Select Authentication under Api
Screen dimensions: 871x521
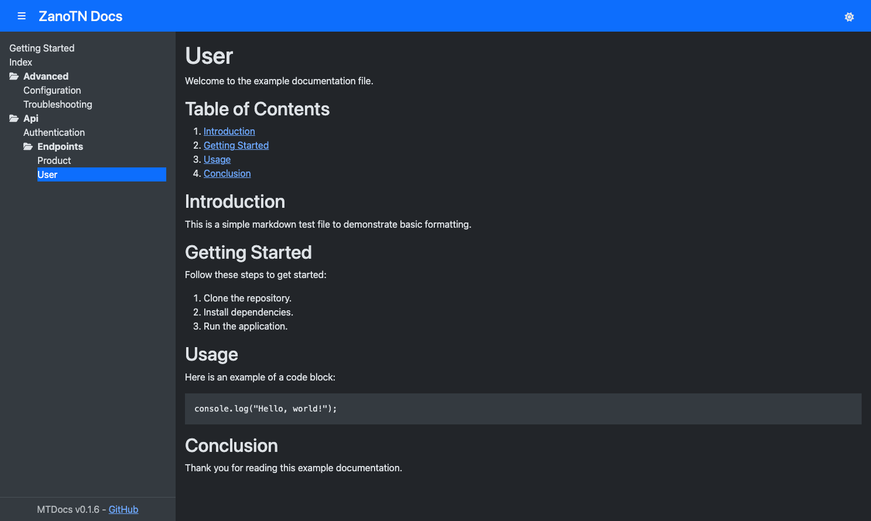pos(54,132)
